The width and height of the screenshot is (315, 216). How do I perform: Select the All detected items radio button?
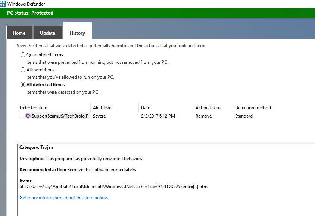[23, 85]
